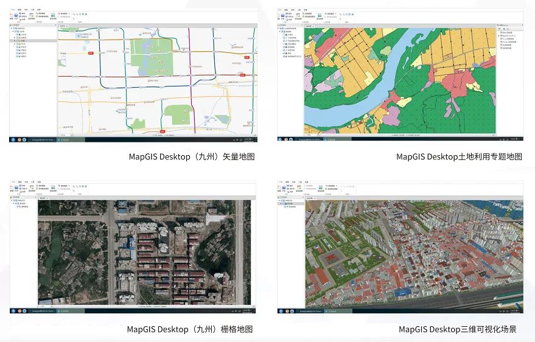Open the Start menu below the land-use map window
Image resolution: width=535 pixels, height=342 pixels.
tap(281, 139)
